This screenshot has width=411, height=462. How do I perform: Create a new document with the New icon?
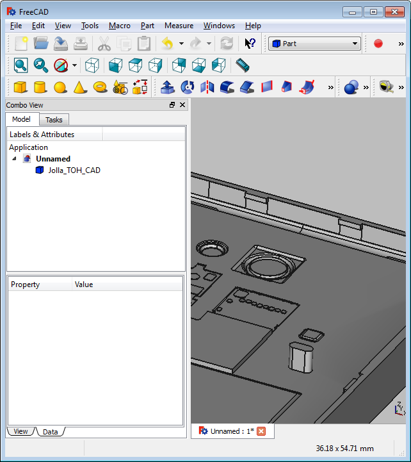tap(21, 44)
